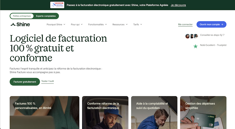Click the Shine logo
This screenshot has height=129, width=235.
tap(20, 24)
